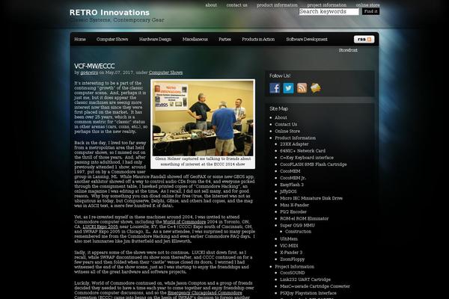Open About in the Site Map
The image size is (449, 299).
[x=281, y=117]
